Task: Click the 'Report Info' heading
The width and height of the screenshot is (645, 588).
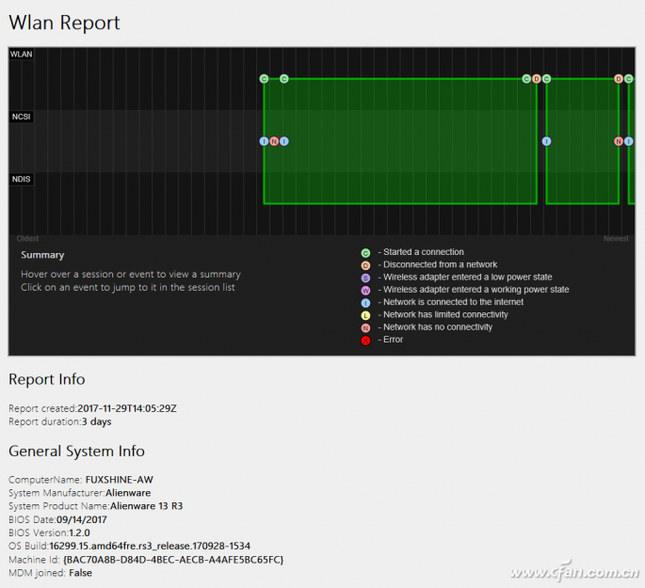Action: tap(47, 379)
